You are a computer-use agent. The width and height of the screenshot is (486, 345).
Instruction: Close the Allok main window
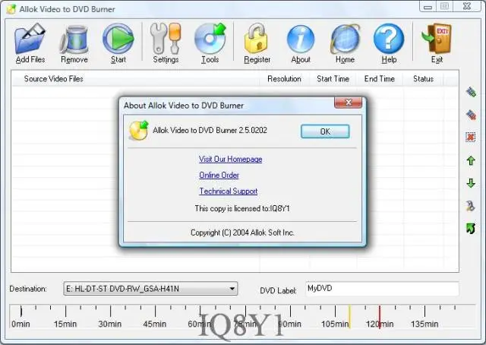467,7
